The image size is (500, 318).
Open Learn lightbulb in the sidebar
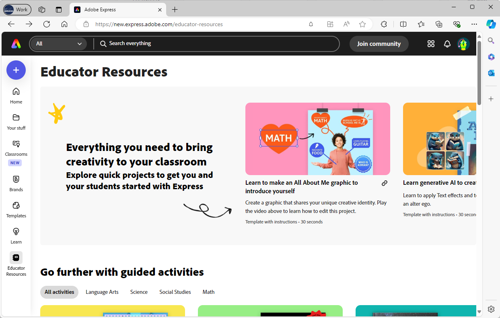16,236
